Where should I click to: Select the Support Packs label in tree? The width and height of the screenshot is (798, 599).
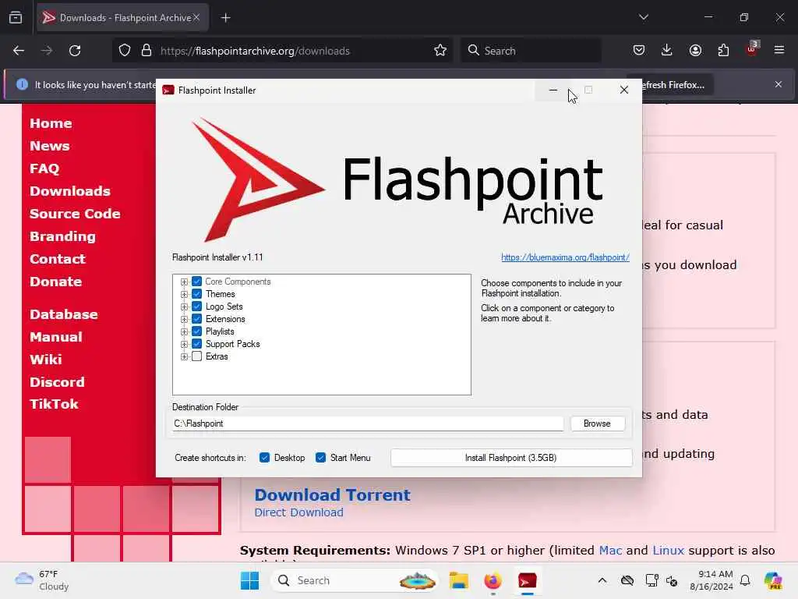click(x=232, y=344)
